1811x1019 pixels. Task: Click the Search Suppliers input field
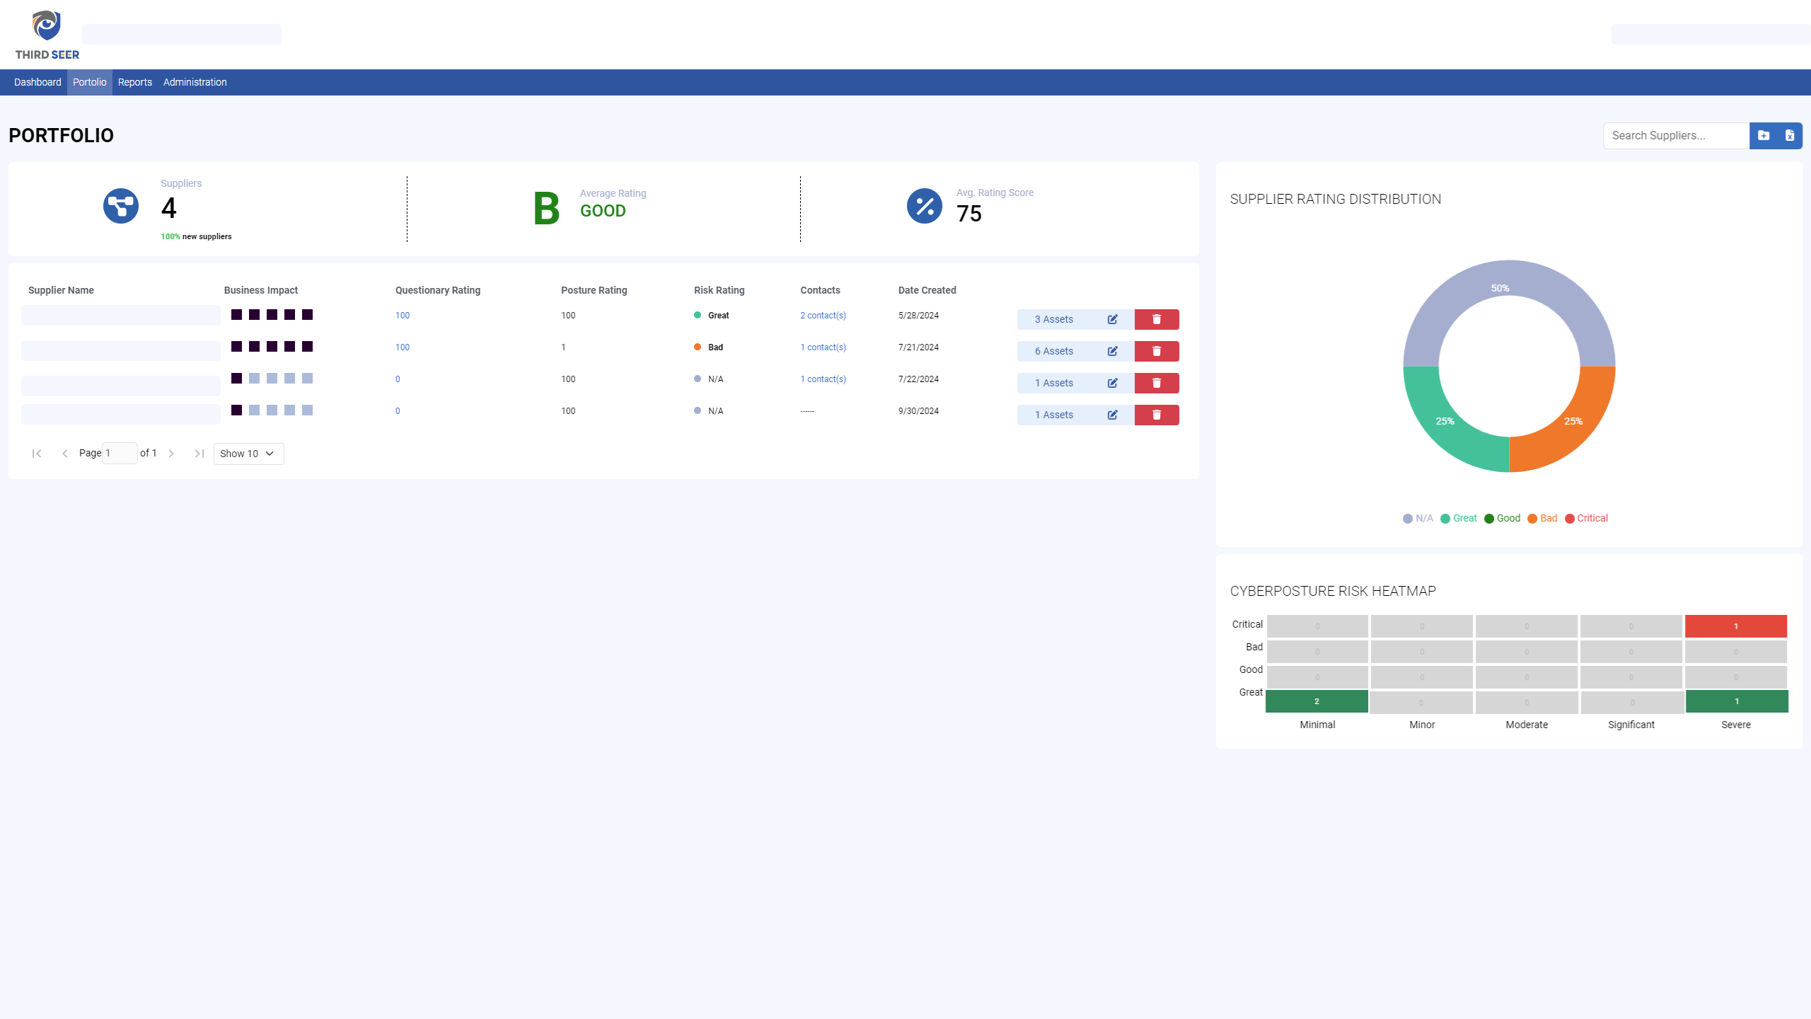[x=1676, y=135]
